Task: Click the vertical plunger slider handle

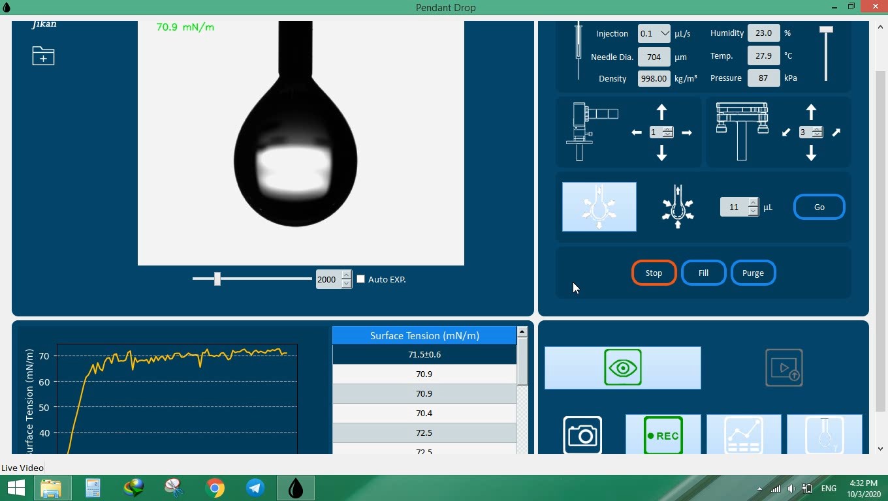Action: tap(827, 30)
